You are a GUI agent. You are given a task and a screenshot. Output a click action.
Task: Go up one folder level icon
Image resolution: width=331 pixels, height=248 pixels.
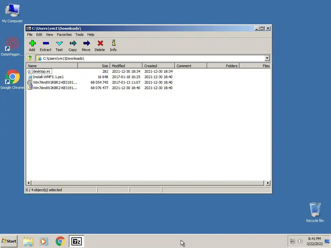click(x=30, y=58)
